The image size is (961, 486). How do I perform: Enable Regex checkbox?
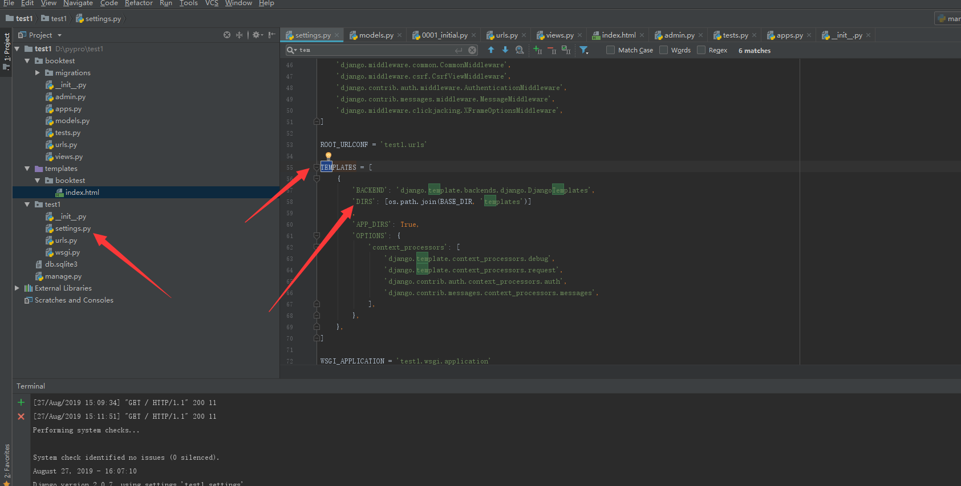(701, 50)
